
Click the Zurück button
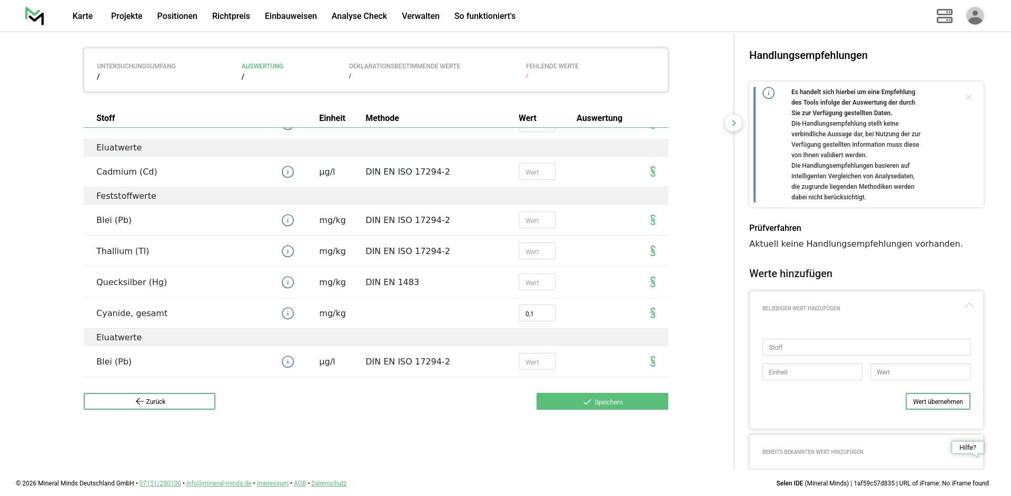[x=150, y=401]
